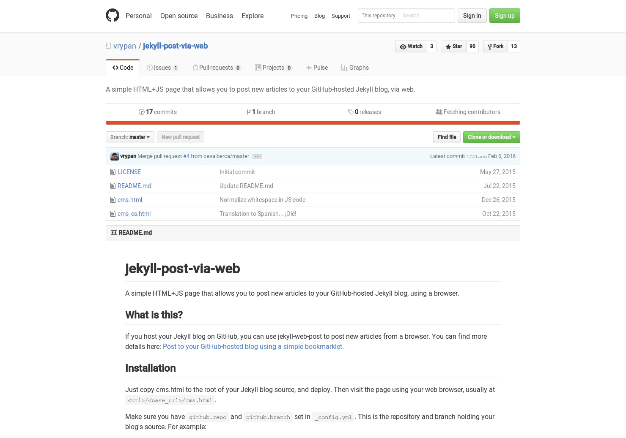Open the Branch: master dropdown
Viewport: 626px width, 438px height.
129,137
